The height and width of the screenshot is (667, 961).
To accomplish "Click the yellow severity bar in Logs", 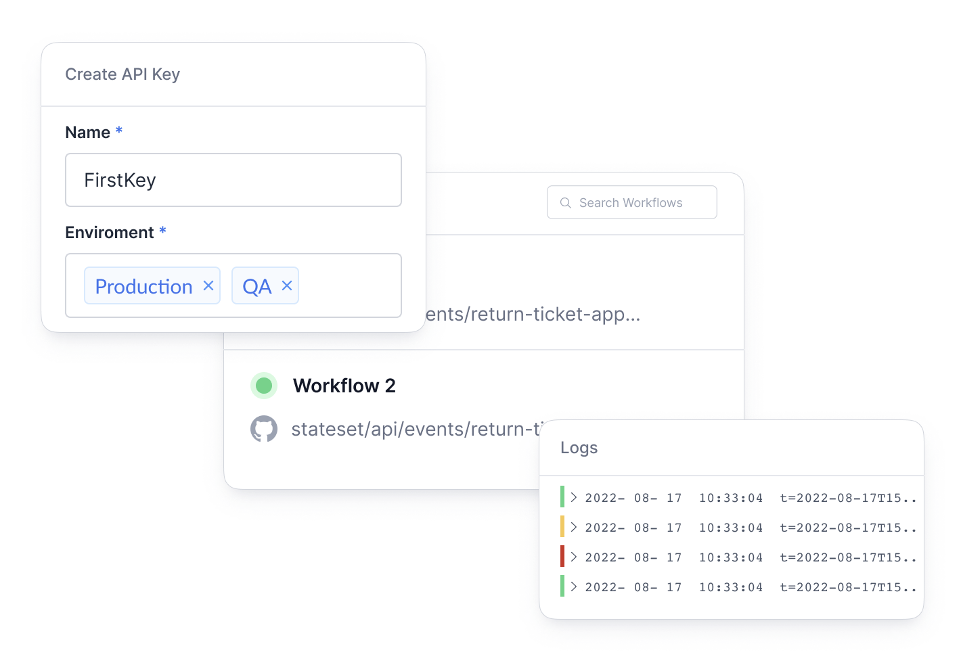I will [x=562, y=526].
